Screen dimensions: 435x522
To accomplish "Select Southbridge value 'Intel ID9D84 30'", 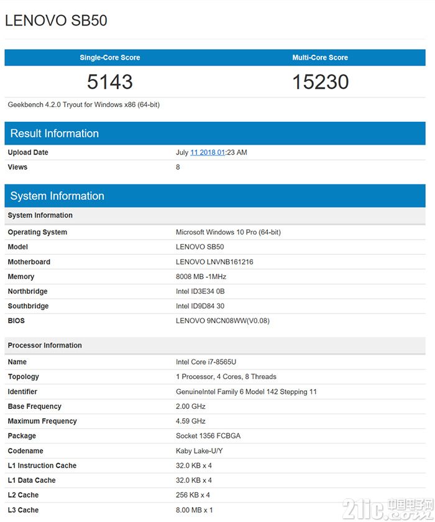I will (x=200, y=306).
